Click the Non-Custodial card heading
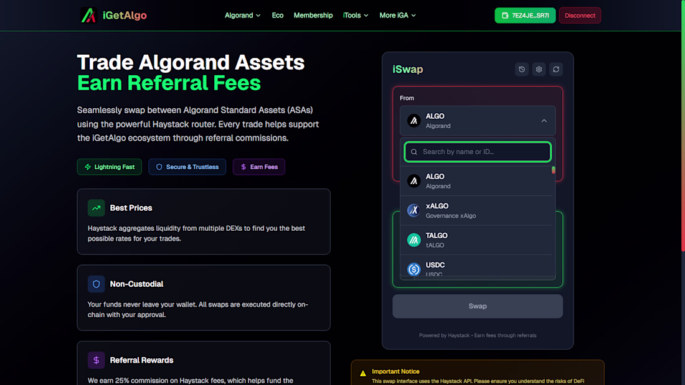Image resolution: width=685 pixels, height=385 pixels. pos(137,284)
